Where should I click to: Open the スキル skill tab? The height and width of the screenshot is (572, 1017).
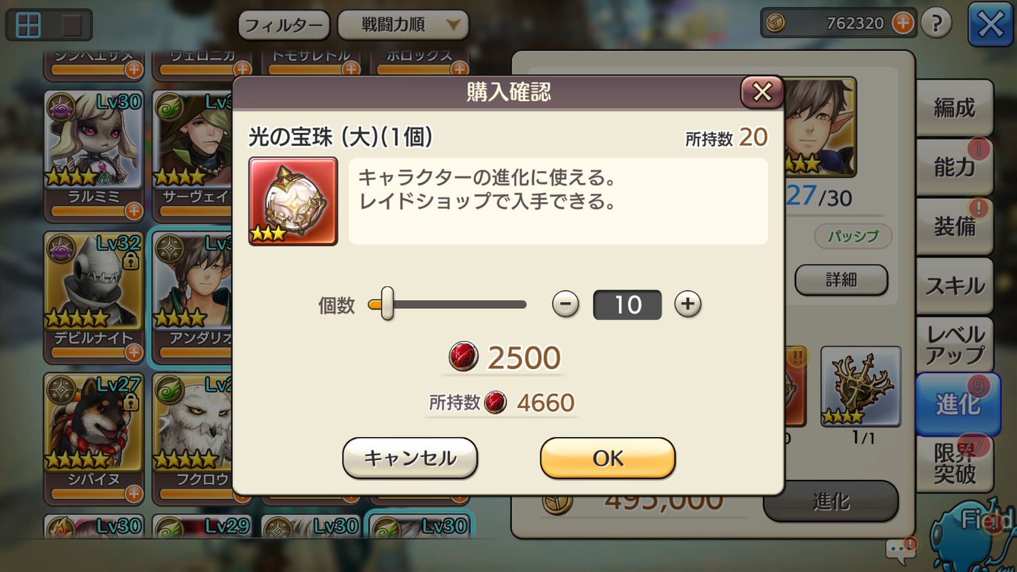955,286
